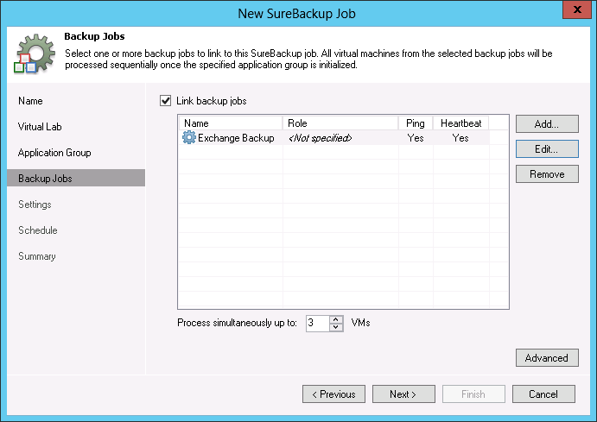Go to the Virtual Lab step
This screenshot has height=422, width=597.
40,127
